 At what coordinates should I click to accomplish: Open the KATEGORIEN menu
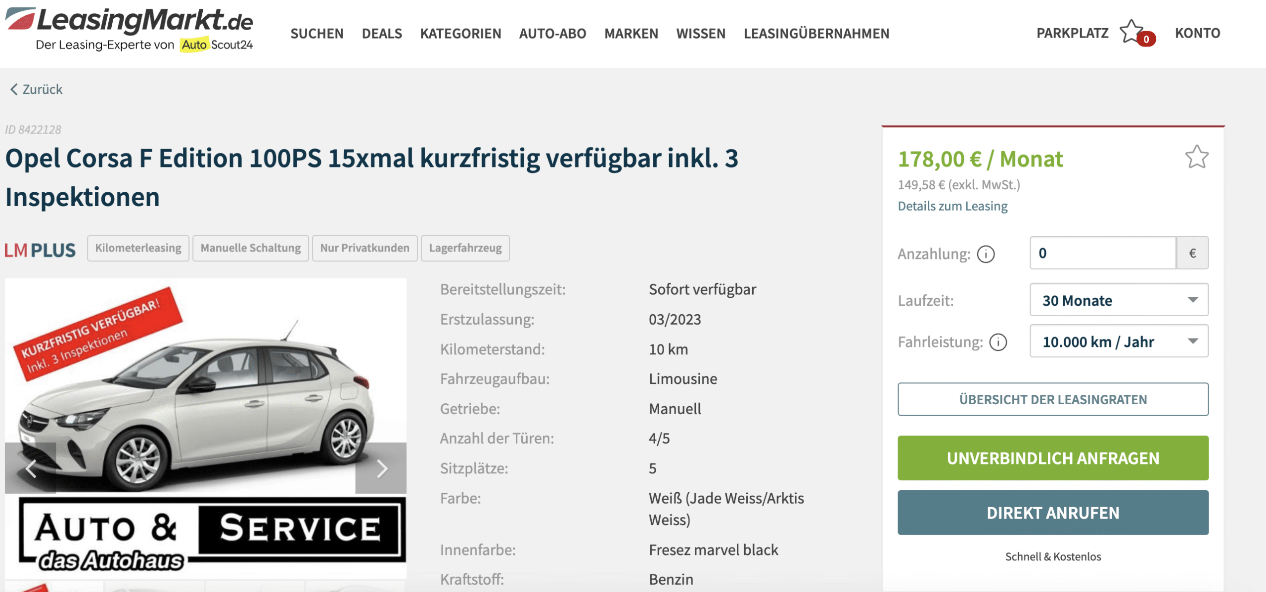tap(460, 33)
